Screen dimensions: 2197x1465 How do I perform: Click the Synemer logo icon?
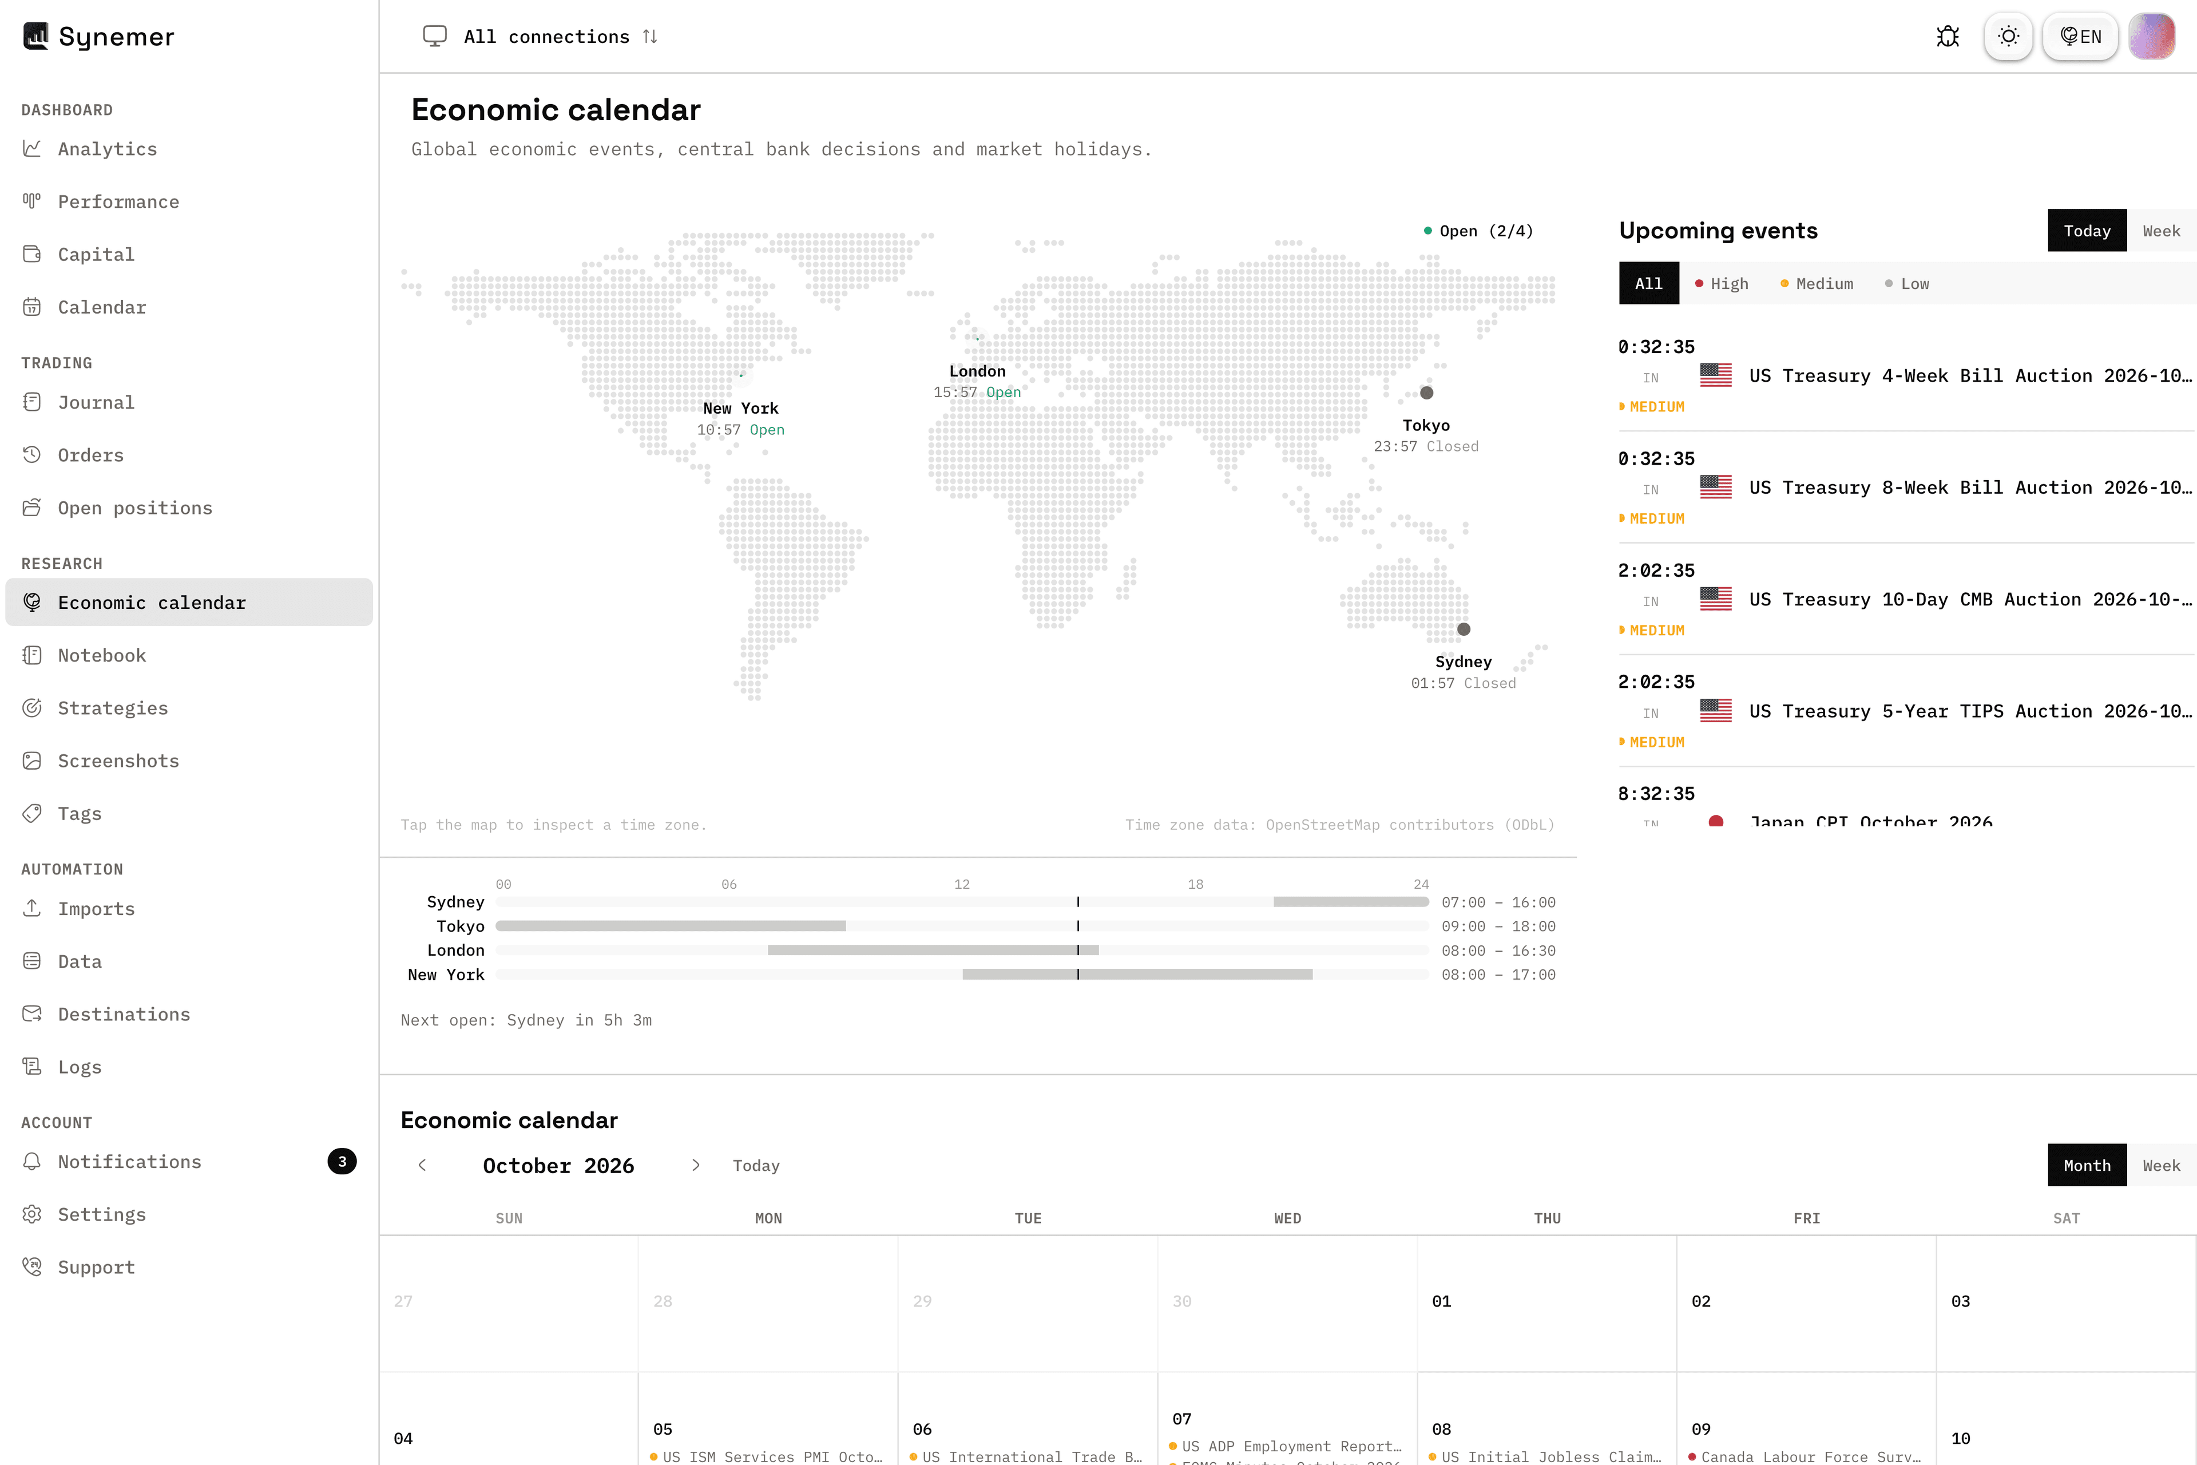coord(35,35)
